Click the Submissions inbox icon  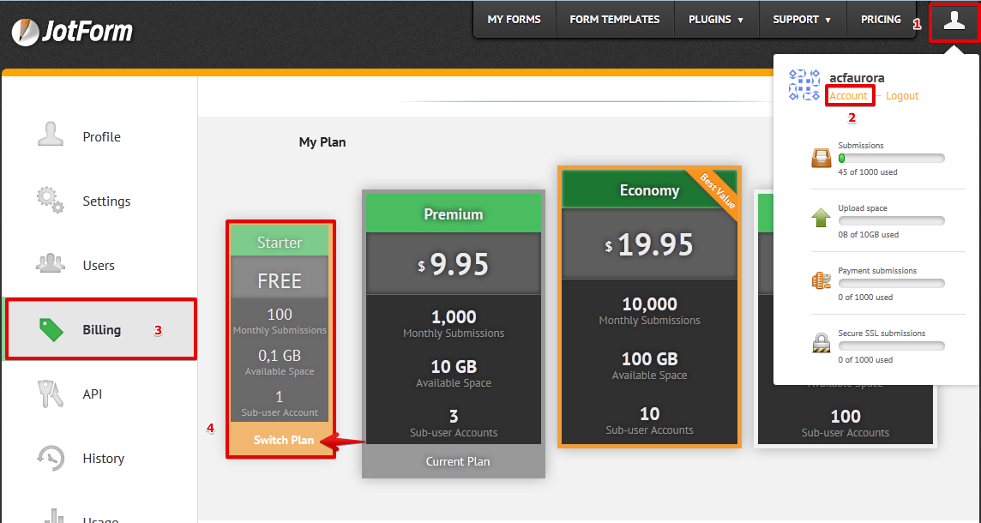pyautogui.click(x=821, y=158)
